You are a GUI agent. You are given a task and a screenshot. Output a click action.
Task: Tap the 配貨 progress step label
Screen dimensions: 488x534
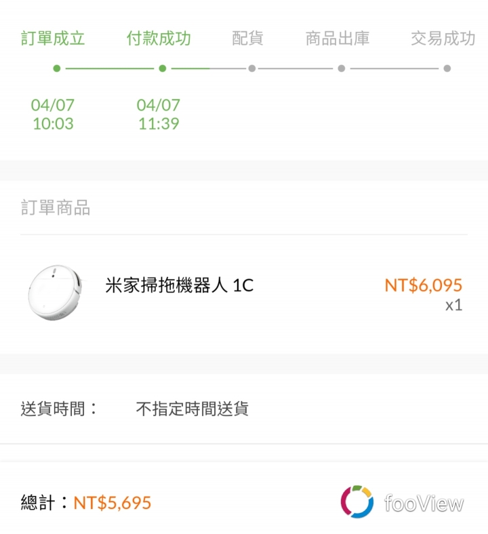click(247, 38)
